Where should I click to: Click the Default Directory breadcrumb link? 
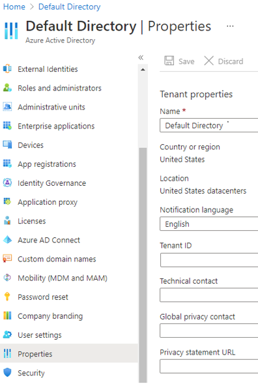pyautogui.click(x=70, y=7)
